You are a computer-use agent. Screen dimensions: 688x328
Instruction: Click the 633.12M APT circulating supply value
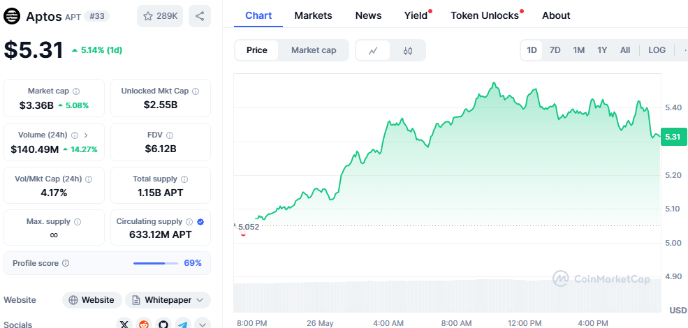160,234
